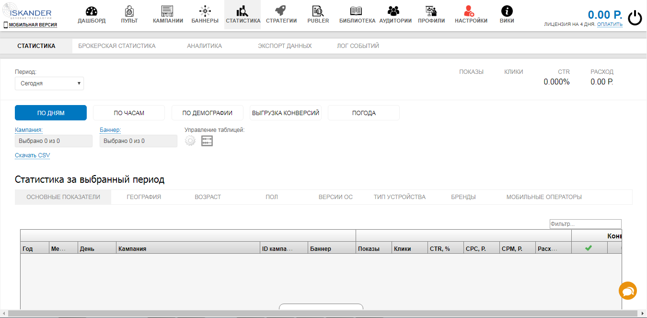Viewport: 647px width, 318px height.
Task: Select Возраст tab
Action: click(x=208, y=197)
